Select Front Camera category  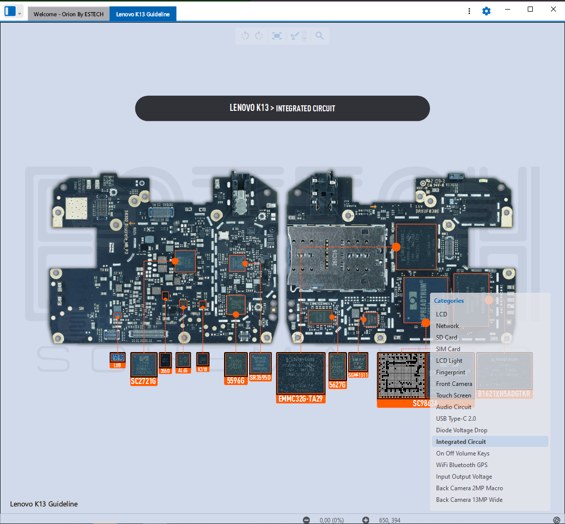pyautogui.click(x=490, y=384)
